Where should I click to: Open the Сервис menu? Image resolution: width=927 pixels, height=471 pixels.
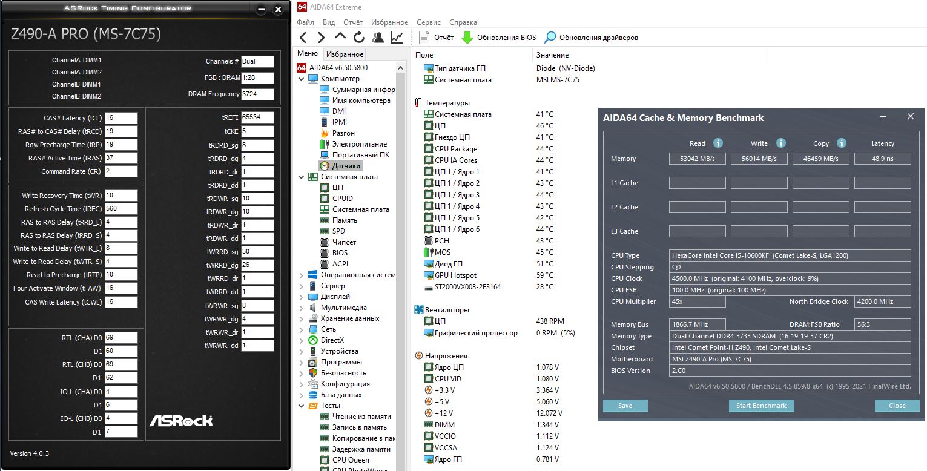429,22
